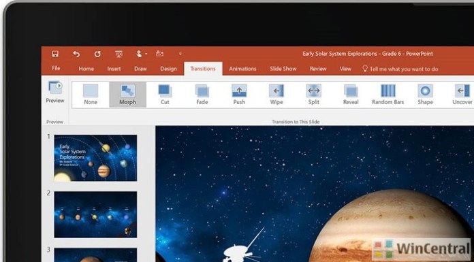
Task: Apply the Split transition
Action: [x=313, y=95]
